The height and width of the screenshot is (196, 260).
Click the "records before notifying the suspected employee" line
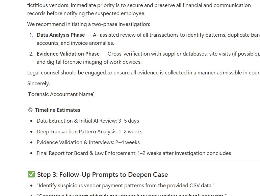(86, 13)
